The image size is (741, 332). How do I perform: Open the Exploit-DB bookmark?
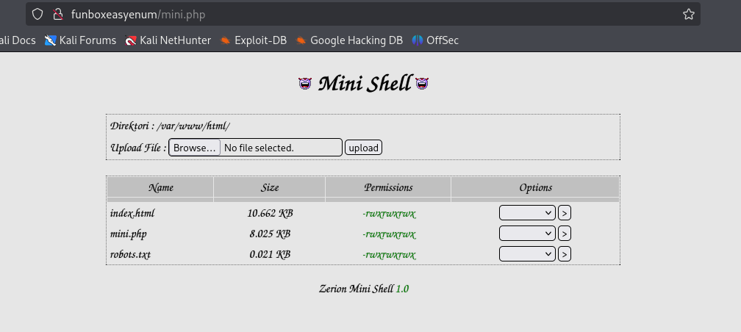(253, 40)
